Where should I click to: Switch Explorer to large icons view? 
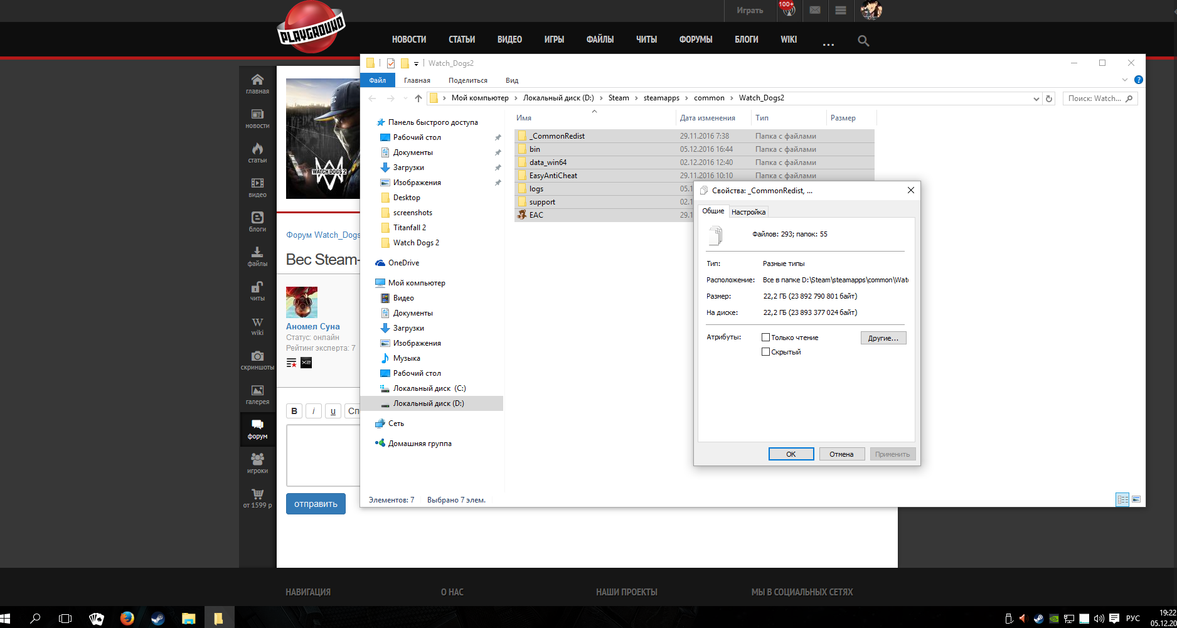point(1136,499)
